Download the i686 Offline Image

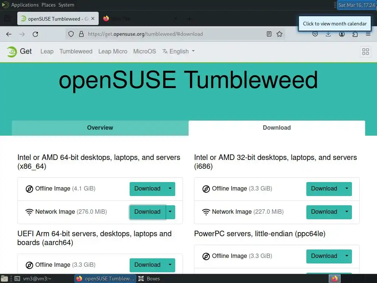pyautogui.click(x=324, y=189)
